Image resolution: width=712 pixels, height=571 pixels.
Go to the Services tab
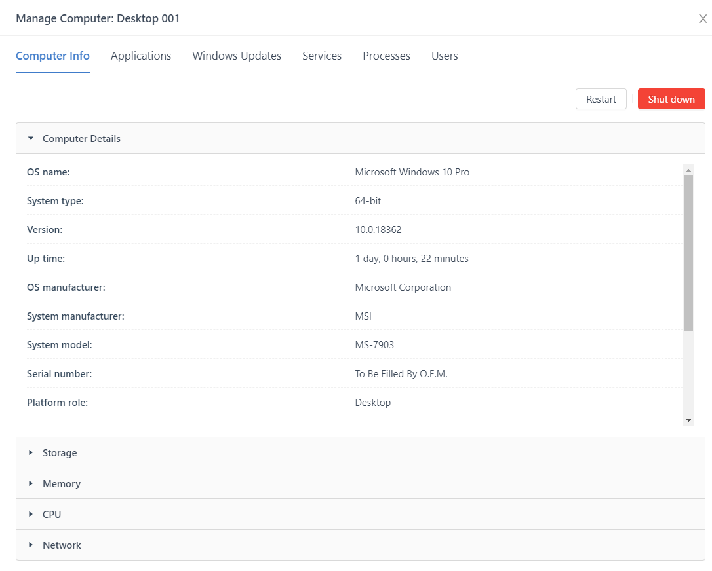[x=322, y=56]
